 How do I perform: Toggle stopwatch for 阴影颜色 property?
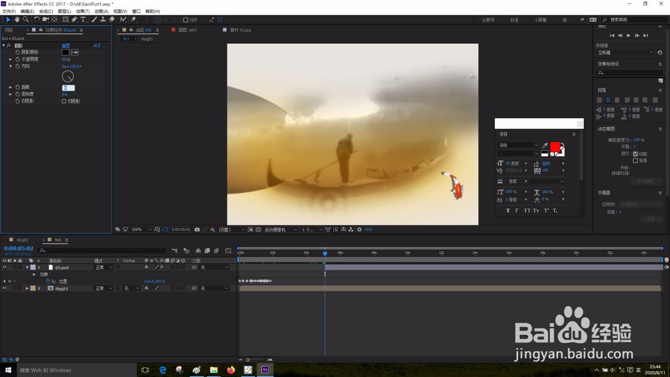(x=18, y=52)
